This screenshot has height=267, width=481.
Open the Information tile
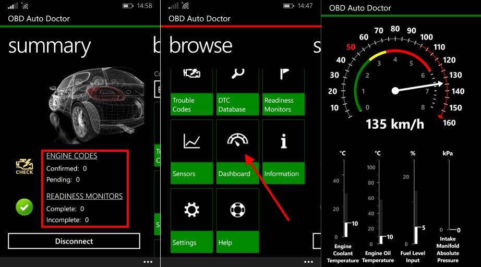pyautogui.click(x=284, y=151)
